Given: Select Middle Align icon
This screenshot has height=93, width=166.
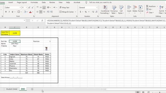Looking at the screenshot, I should pyautogui.click(x=41, y=7).
